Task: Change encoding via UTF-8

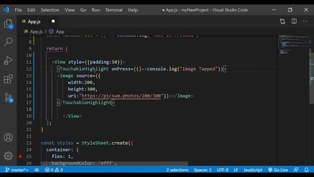Action: [222, 170]
